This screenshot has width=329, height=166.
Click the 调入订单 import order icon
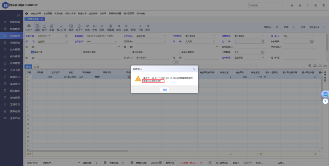click(x=61, y=26)
